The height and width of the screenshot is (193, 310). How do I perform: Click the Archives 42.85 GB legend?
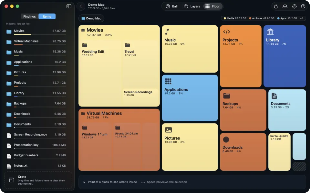tap(262, 18)
